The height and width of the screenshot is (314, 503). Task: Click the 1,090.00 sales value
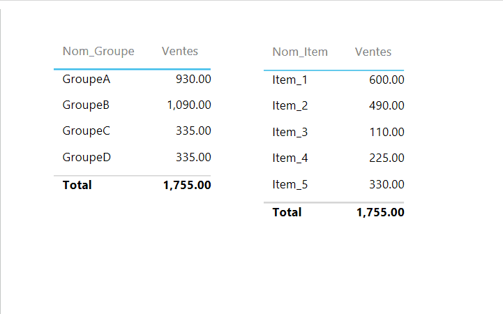[x=189, y=105]
